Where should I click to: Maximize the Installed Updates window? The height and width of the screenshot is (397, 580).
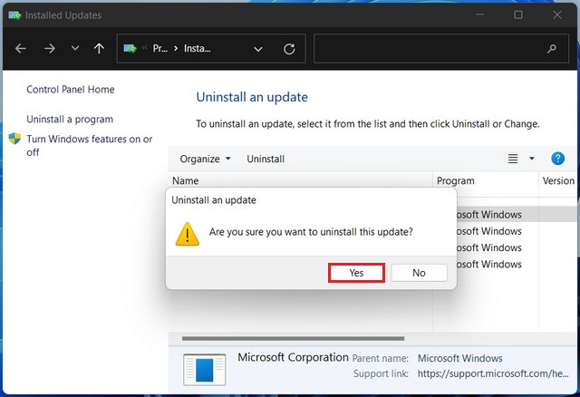pos(518,15)
